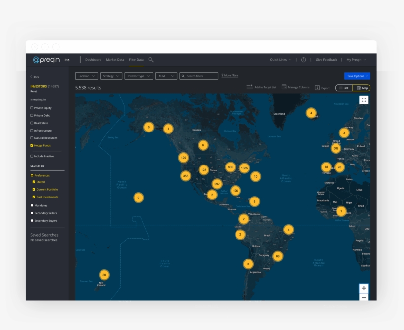This screenshot has width=404, height=330.
Task: Expand the Location filter dropdown
Action: click(86, 76)
